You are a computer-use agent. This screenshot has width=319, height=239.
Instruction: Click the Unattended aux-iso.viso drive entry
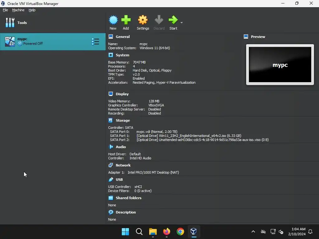click(x=202, y=140)
